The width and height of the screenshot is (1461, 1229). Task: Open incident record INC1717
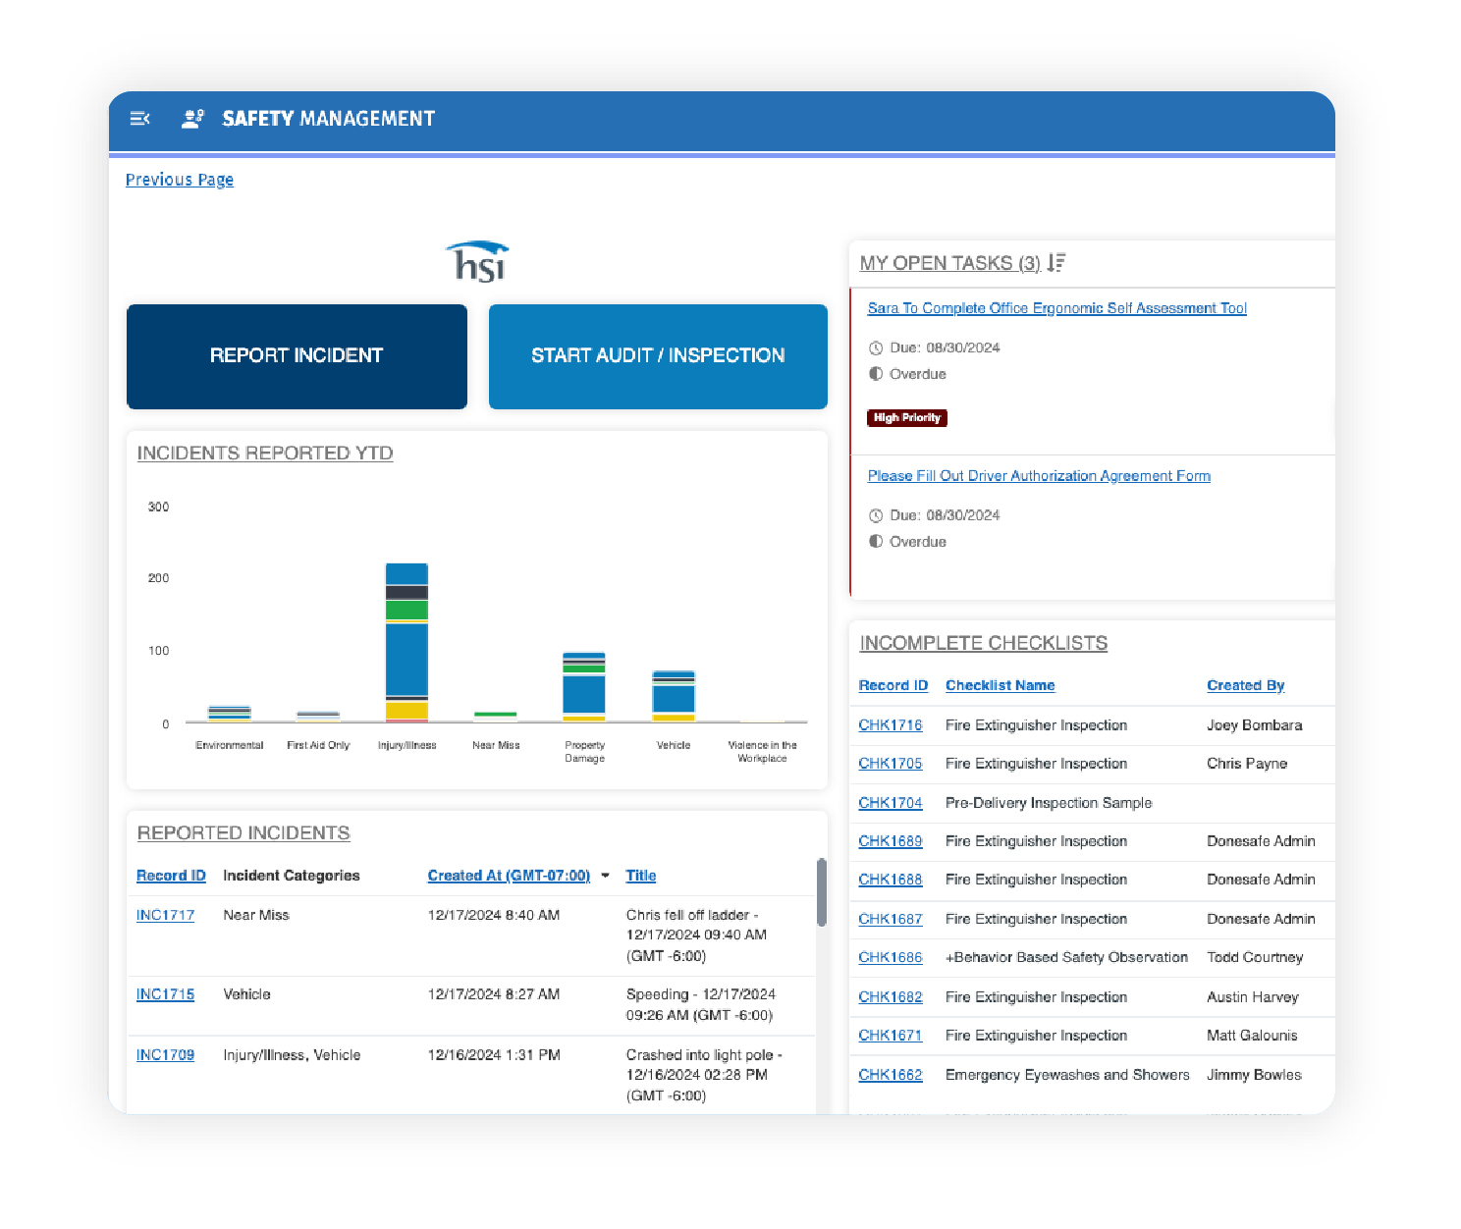165,915
